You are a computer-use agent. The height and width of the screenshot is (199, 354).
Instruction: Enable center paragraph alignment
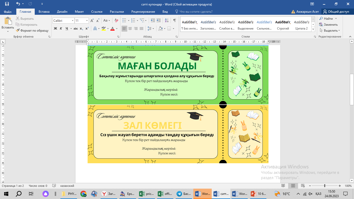point(130,29)
